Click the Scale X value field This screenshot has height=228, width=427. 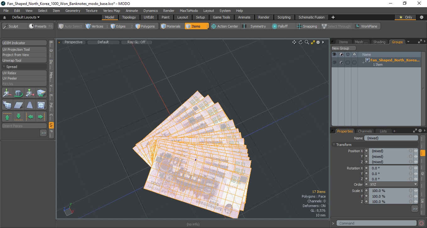[x=389, y=191]
